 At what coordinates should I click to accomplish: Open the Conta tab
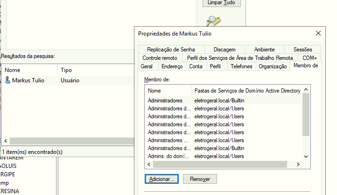[196, 66]
